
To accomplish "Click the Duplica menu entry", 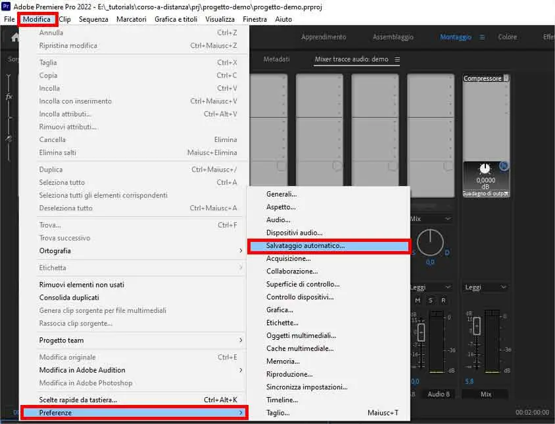I will tap(134, 170).
